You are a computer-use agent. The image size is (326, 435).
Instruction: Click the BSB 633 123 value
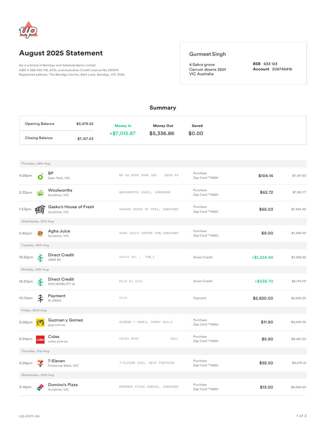[270, 64]
